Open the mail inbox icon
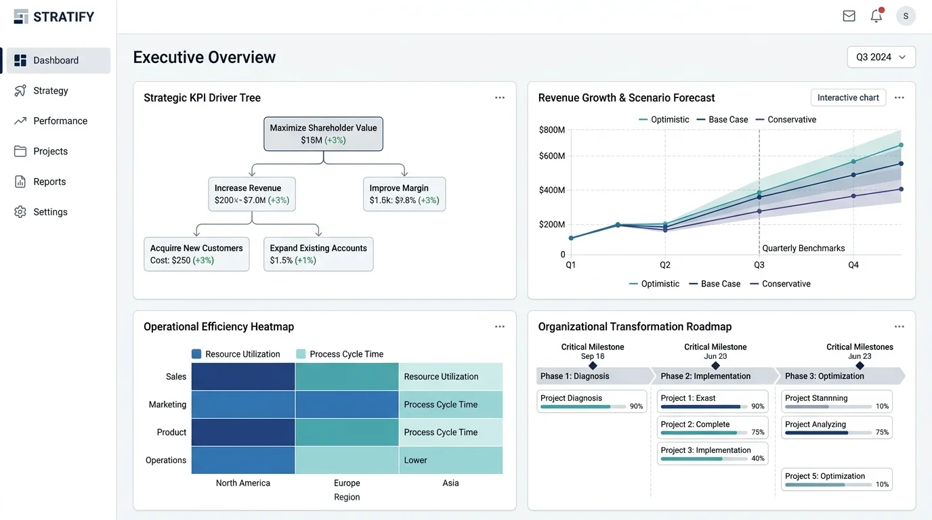The image size is (932, 520). 849,16
